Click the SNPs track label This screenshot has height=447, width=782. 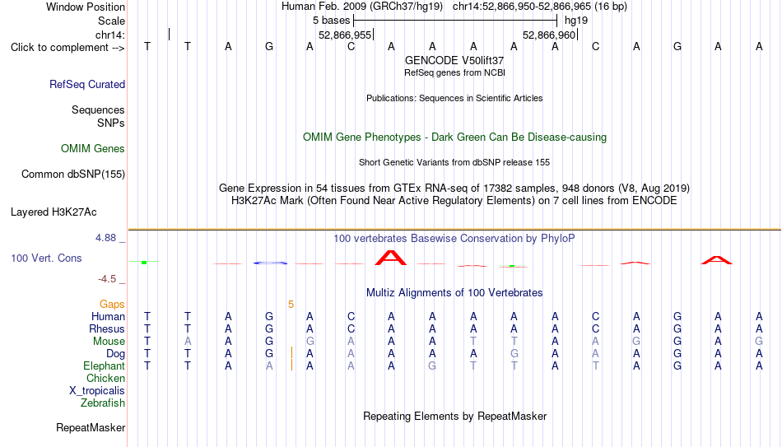click(x=111, y=123)
